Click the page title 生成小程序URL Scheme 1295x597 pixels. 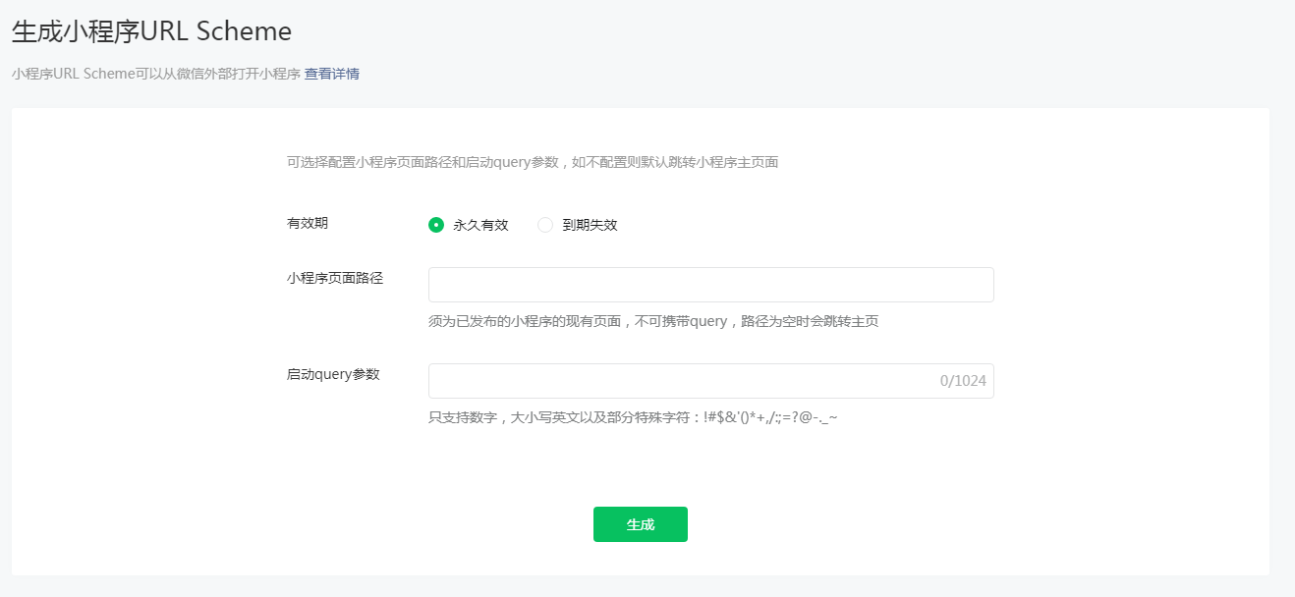pyautogui.click(x=149, y=30)
